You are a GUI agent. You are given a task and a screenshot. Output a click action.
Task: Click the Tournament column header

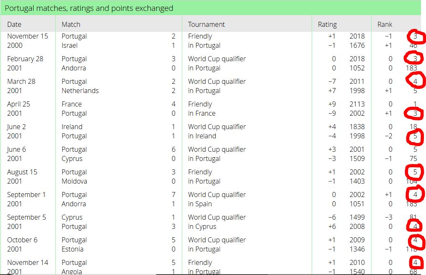(207, 24)
